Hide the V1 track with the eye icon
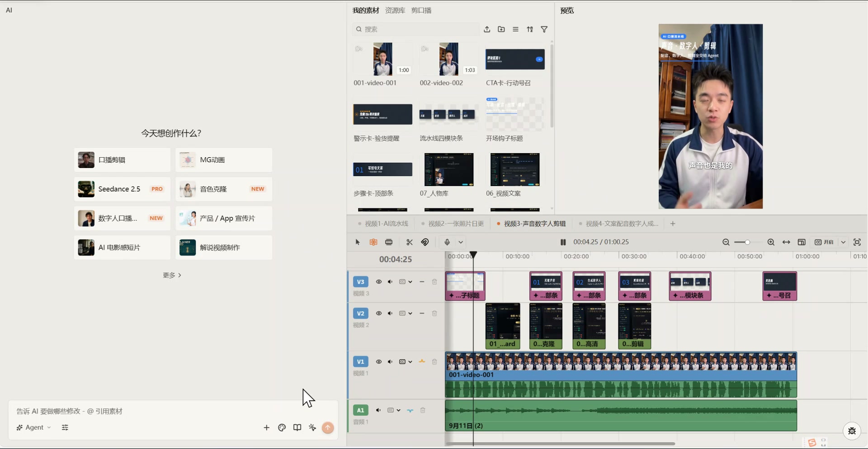 379,362
